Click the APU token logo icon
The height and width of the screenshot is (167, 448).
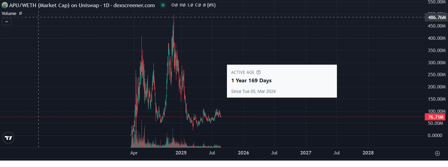pos(5,6)
